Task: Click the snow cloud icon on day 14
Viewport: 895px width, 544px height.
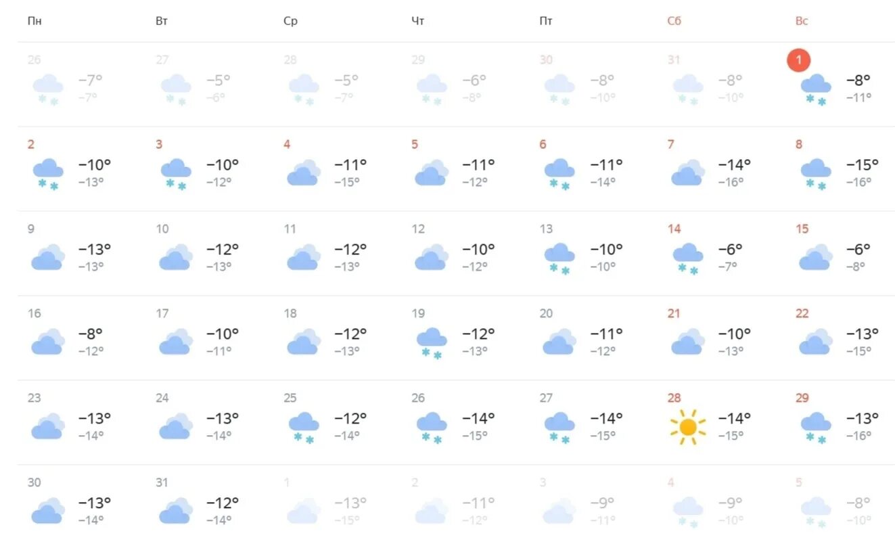Action: click(687, 259)
